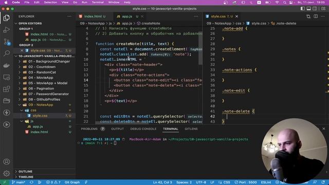Close style.css in Open Editors list

pyautogui.click(x=22, y=50)
